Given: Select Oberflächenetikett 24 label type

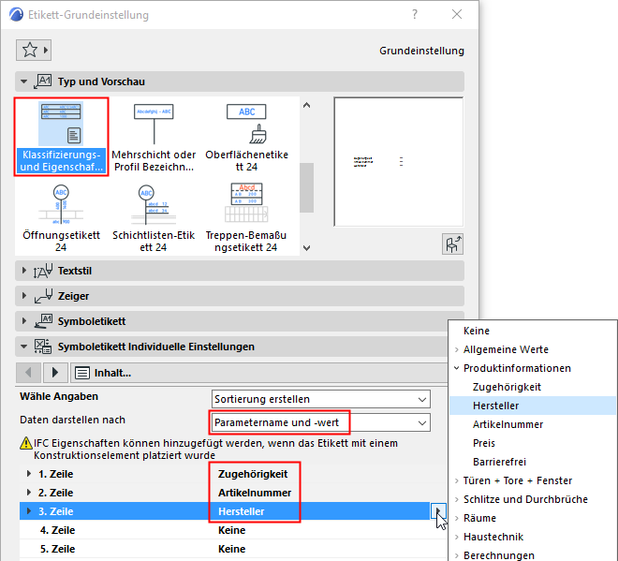Looking at the screenshot, I should 246,137.
